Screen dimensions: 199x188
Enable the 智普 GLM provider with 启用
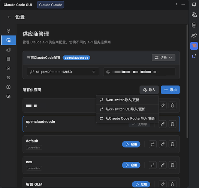[141, 184]
